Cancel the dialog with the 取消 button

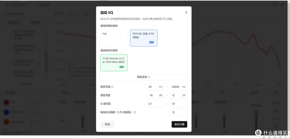[107, 125]
